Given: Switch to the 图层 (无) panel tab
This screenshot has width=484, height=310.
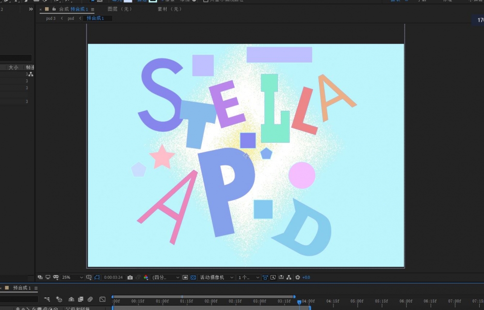Looking at the screenshot, I should (120, 9).
